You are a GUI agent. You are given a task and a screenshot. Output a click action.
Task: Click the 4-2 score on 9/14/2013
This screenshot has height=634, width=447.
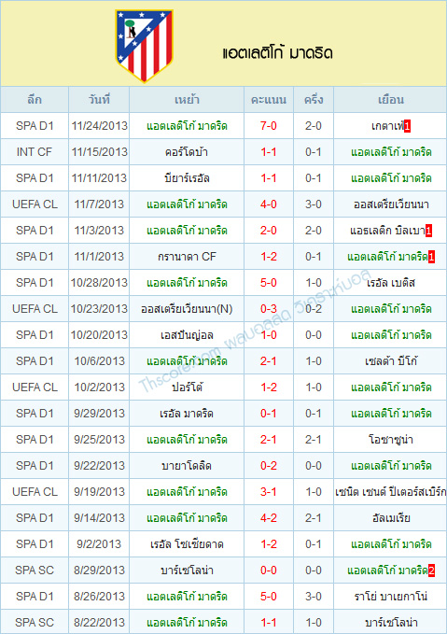coord(269,518)
